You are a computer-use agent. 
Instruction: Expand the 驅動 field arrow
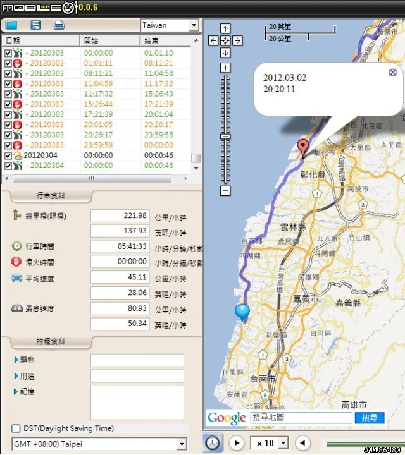(x=16, y=360)
